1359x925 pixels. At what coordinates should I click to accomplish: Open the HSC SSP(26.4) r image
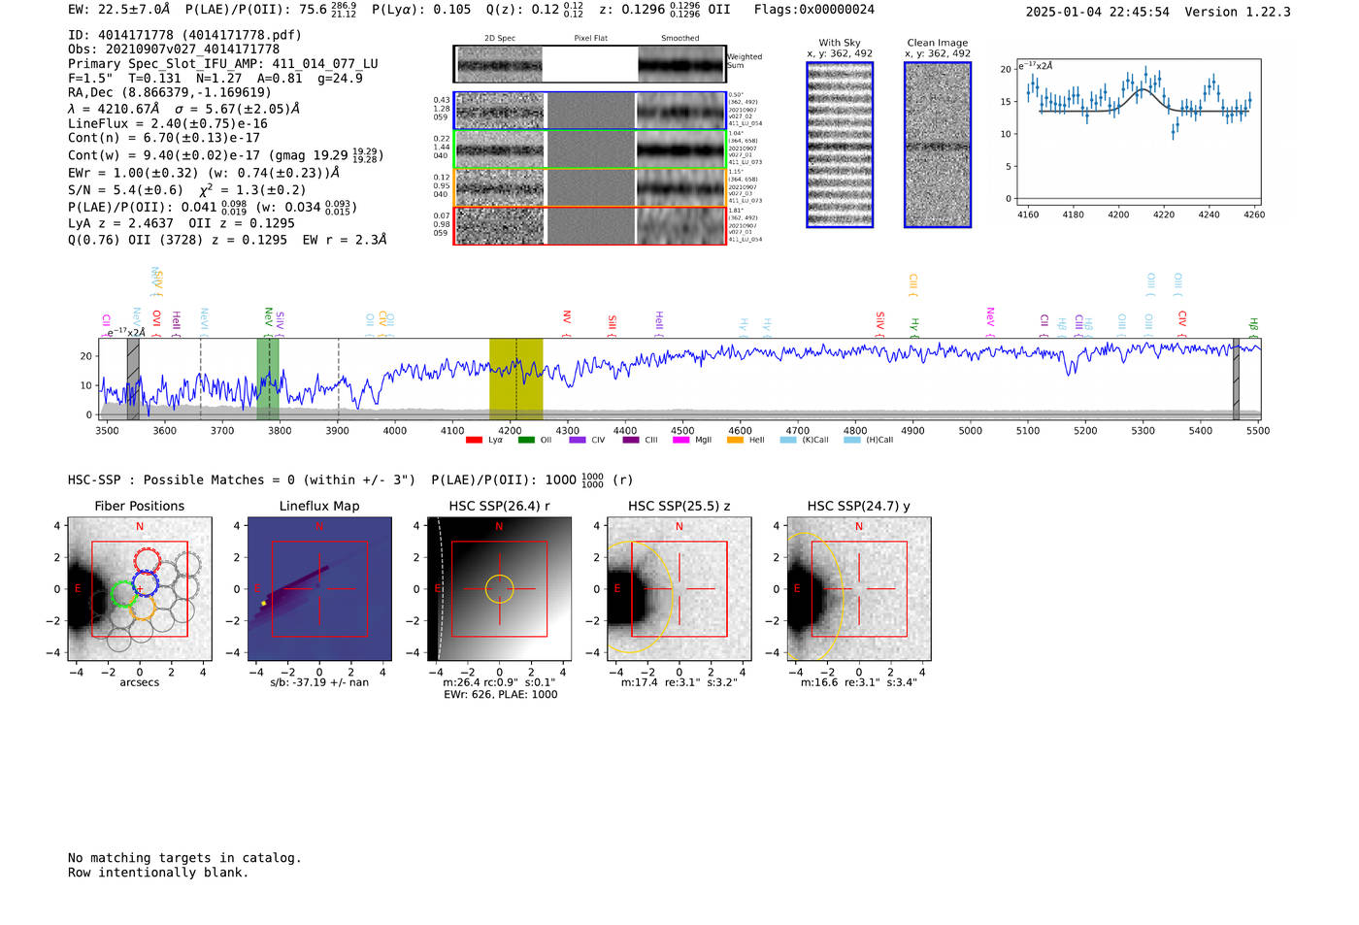pos(499,589)
